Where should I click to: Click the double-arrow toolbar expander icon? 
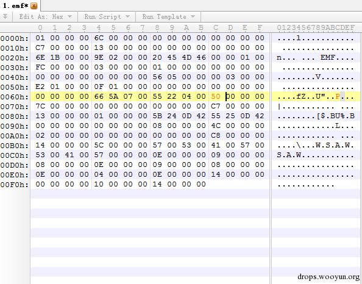point(5,16)
